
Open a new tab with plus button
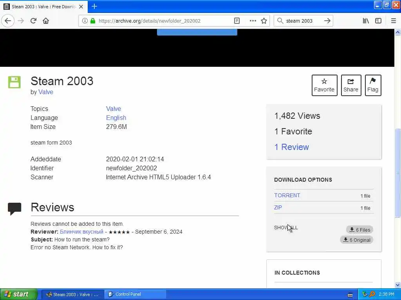coord(94,6)
